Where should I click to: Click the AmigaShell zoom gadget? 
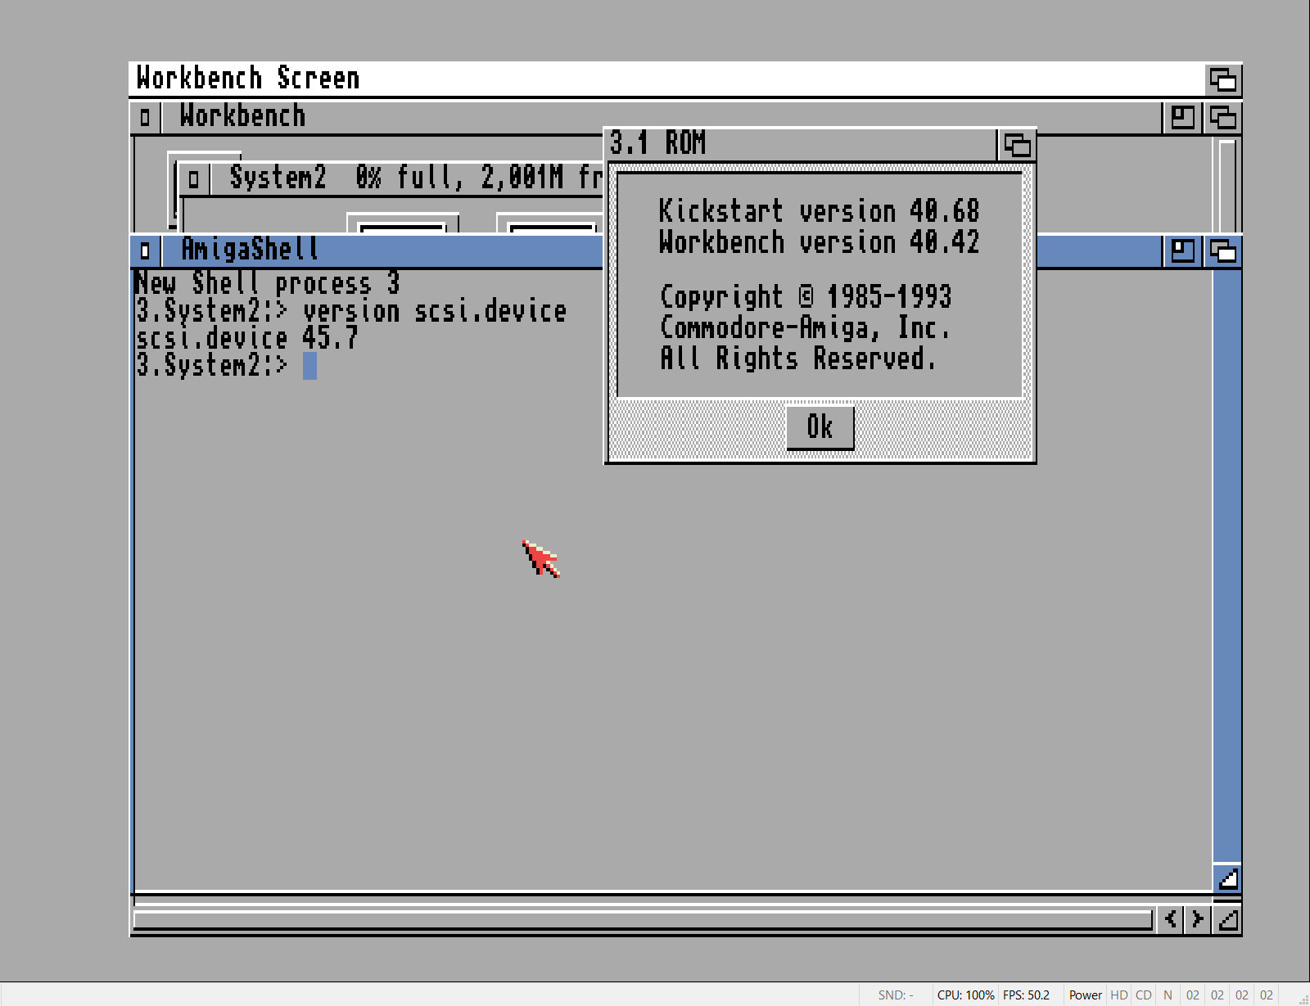pos(1182,250)
